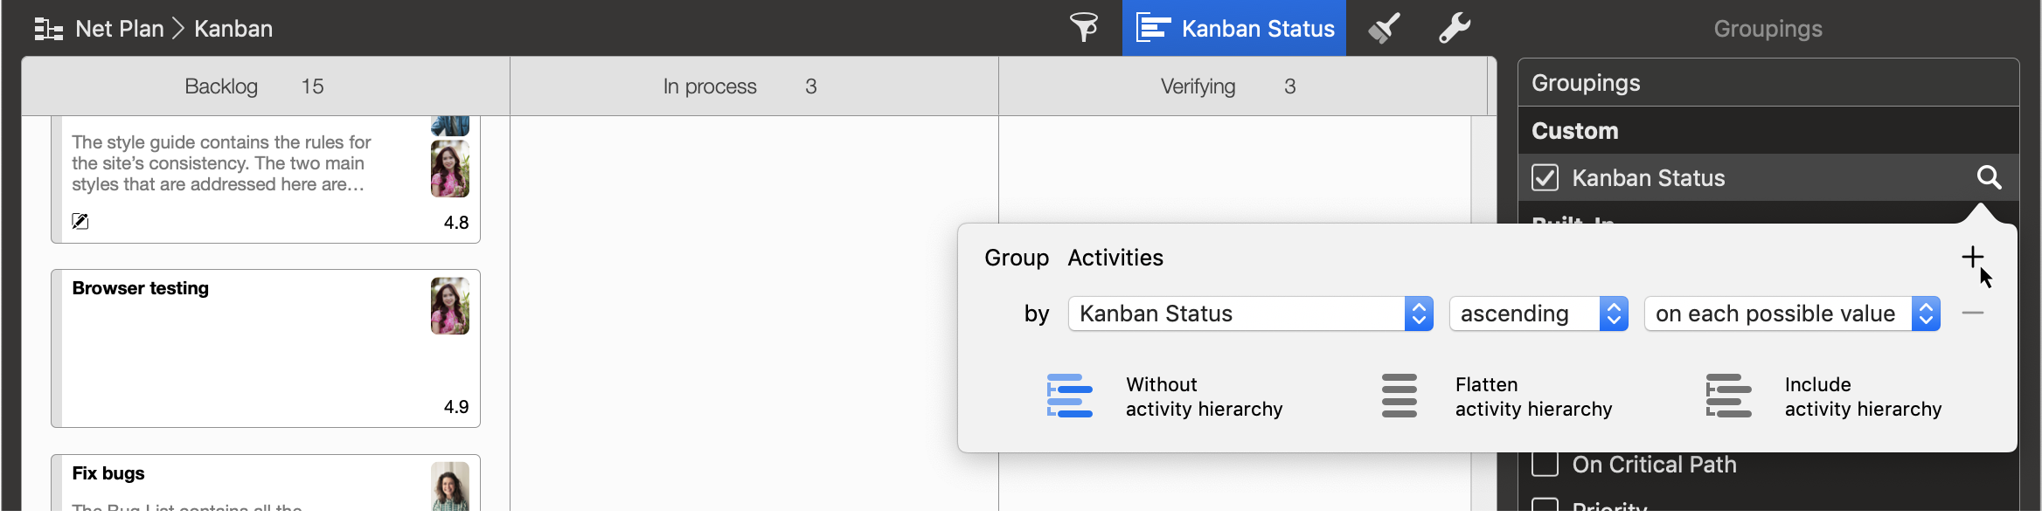2042x517 pixels.
Task: Choose Without activity hierarchy icon
Action: click(x=1070, y=396)
